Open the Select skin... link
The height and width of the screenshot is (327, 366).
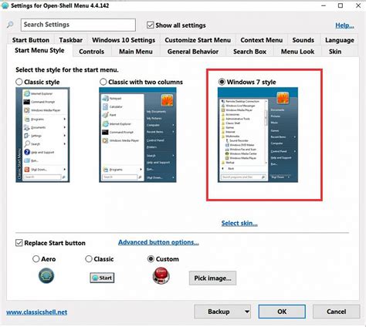click(239, 223)
